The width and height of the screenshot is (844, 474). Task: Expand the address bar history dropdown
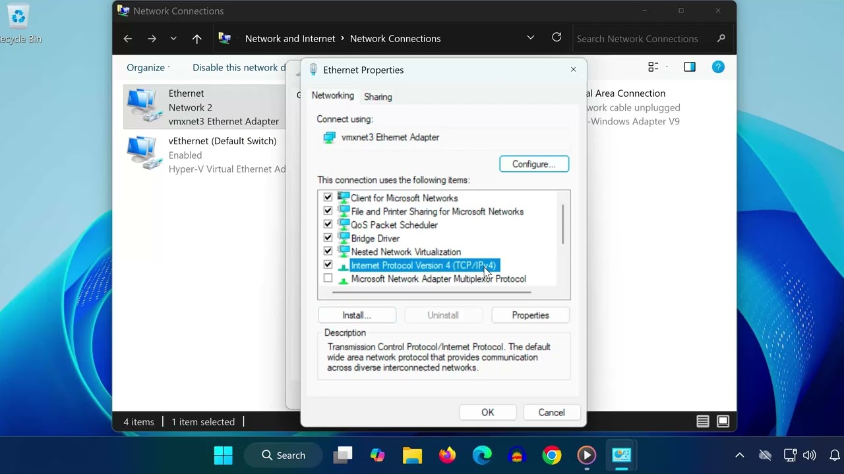tap(530, 38)
